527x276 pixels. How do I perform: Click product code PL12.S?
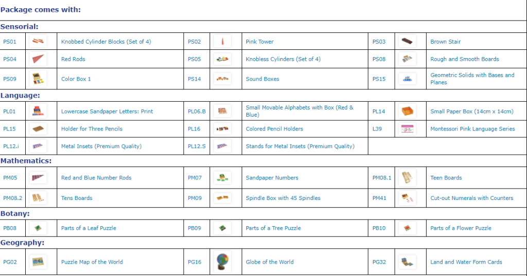pos(197,146)
